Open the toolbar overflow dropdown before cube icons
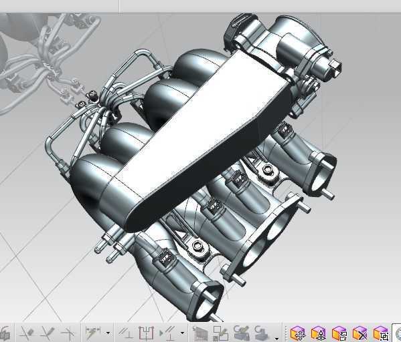401x342 pixels. 276,339
